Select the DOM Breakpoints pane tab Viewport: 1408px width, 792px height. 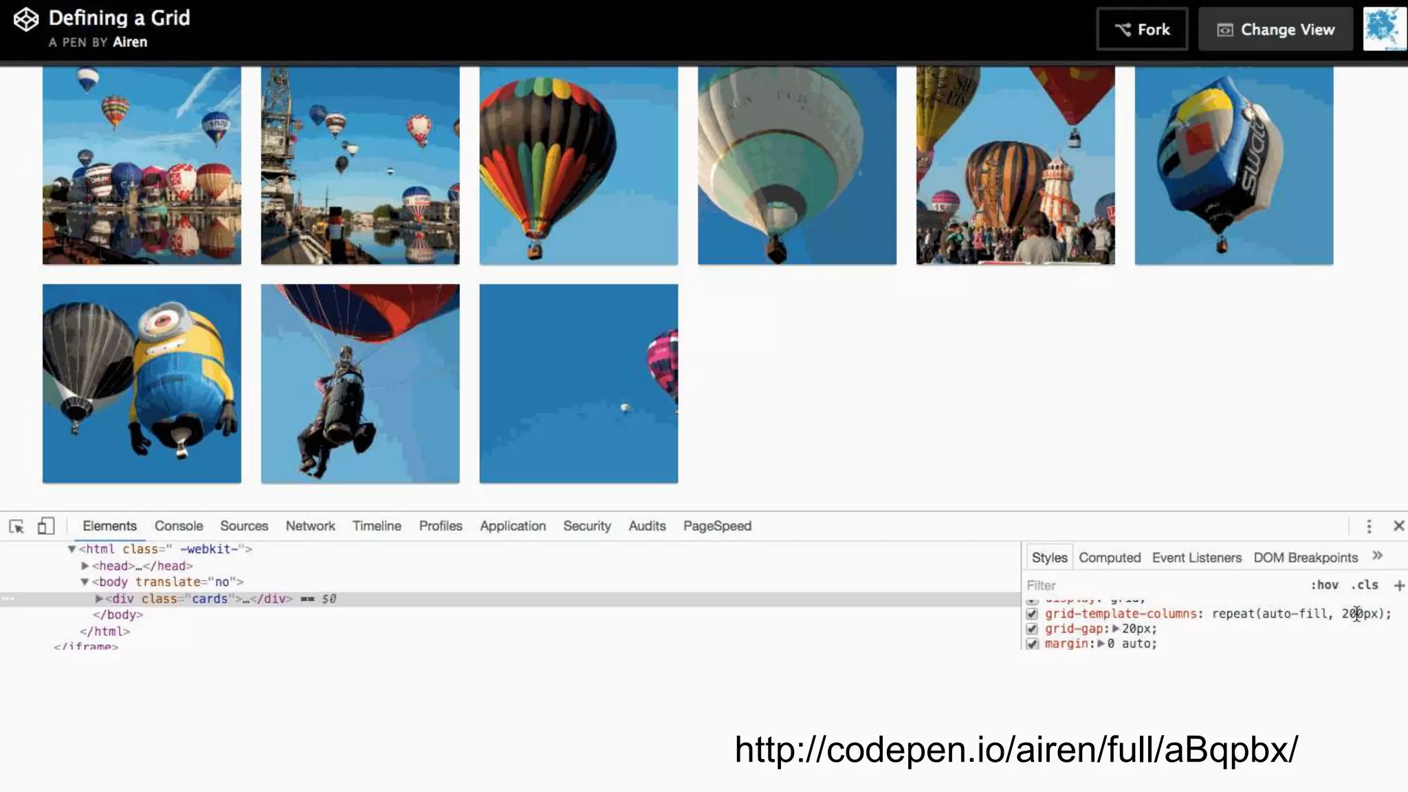[1306, 558]
